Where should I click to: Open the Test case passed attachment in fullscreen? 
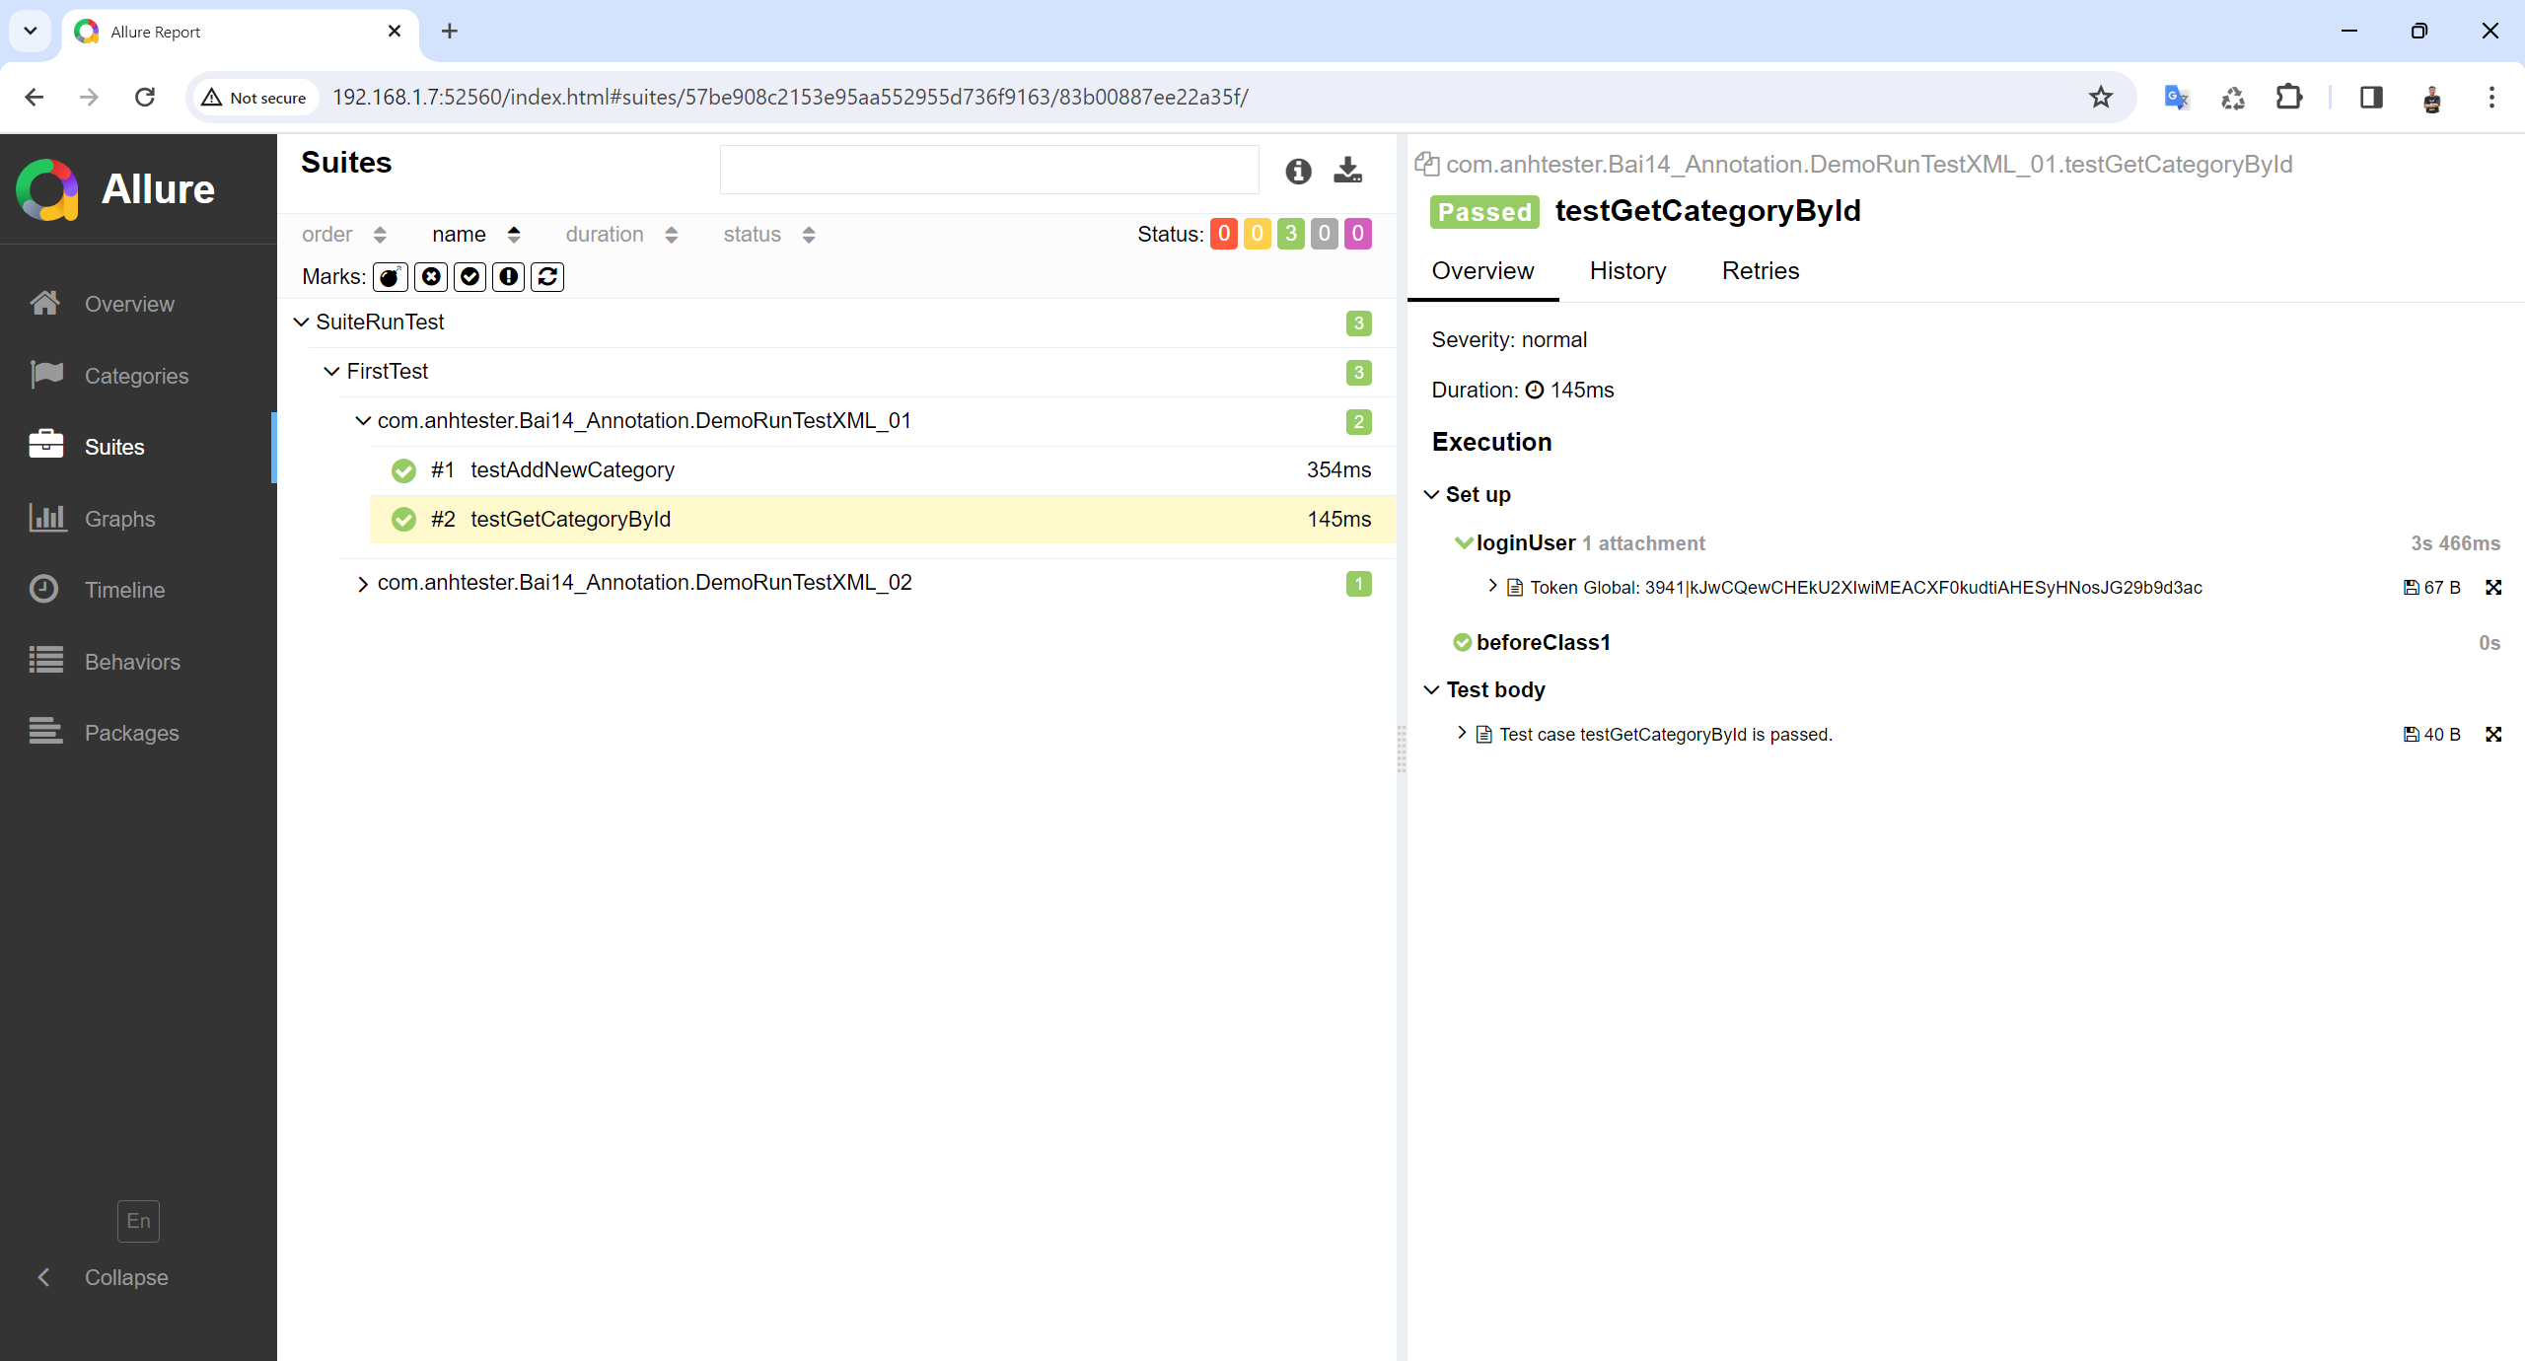tap(2493, 735)
